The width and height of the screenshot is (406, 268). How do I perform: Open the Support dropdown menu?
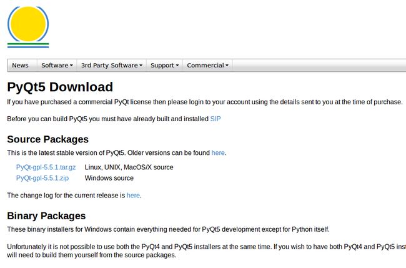point(165,65)
